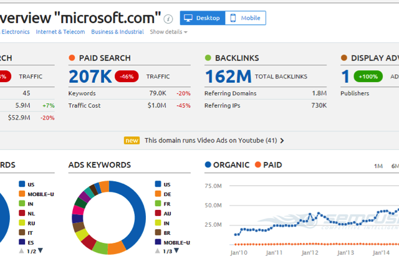This screenshot has height=269, width=399.
Task: Open Video Ads on Youtube (41) link
Action: click(211, 140)
